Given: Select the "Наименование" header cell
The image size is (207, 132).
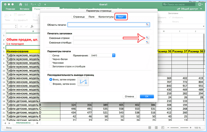Looking at the screenshot, I should [x=23, y=51].
